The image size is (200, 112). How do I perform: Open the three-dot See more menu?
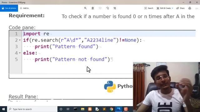[x=197, y=8]
